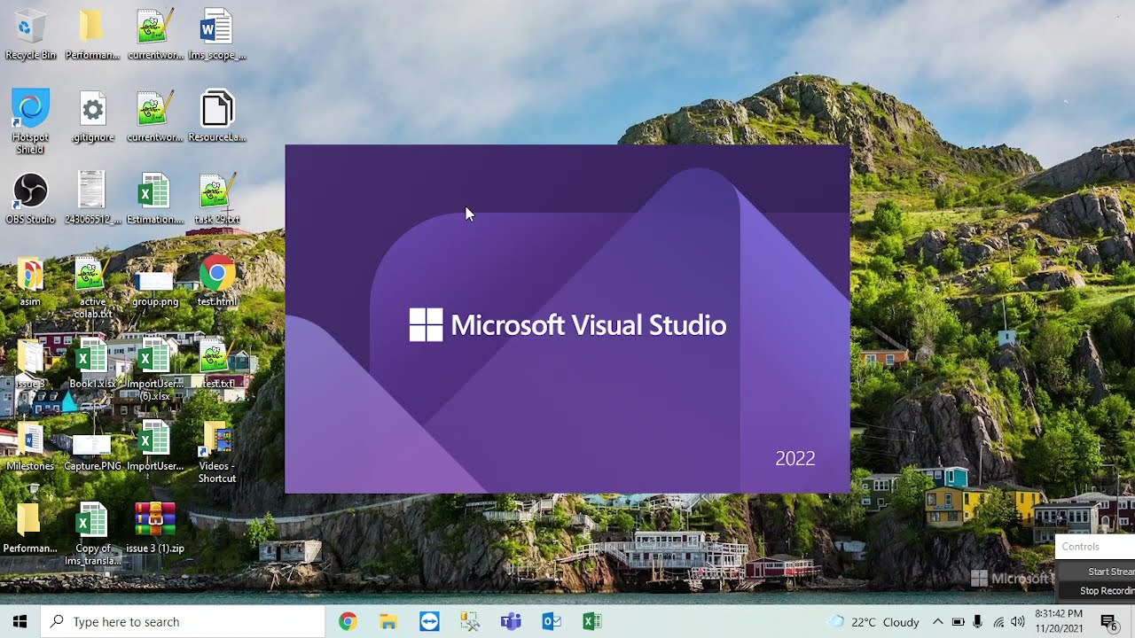
Task: Select the active colab.txt file
Action: click(92, 287)
